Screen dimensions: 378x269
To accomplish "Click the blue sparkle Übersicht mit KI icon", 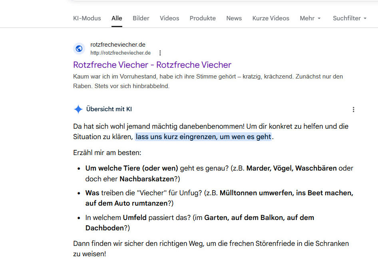I will coord(78,109).
